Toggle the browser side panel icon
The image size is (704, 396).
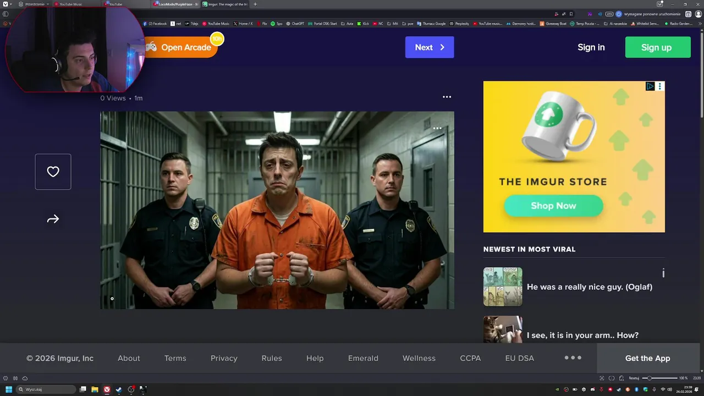[5, 14]
